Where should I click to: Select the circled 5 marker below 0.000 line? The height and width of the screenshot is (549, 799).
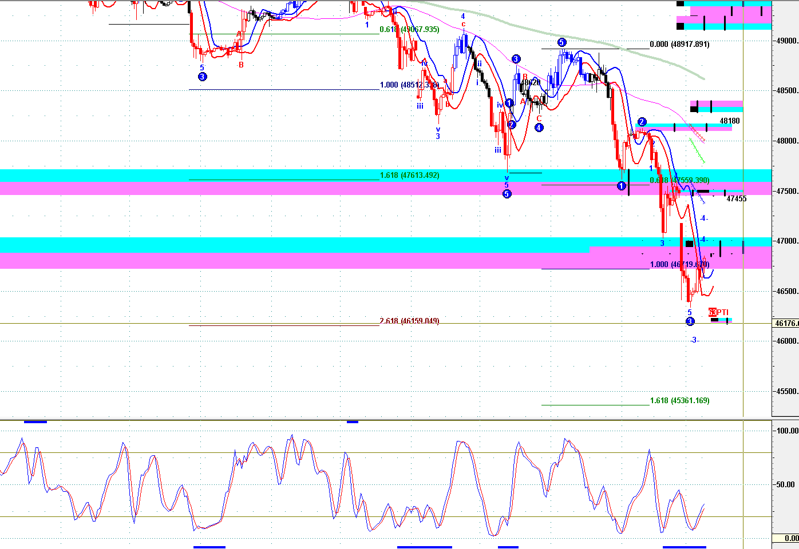[561, 42]
